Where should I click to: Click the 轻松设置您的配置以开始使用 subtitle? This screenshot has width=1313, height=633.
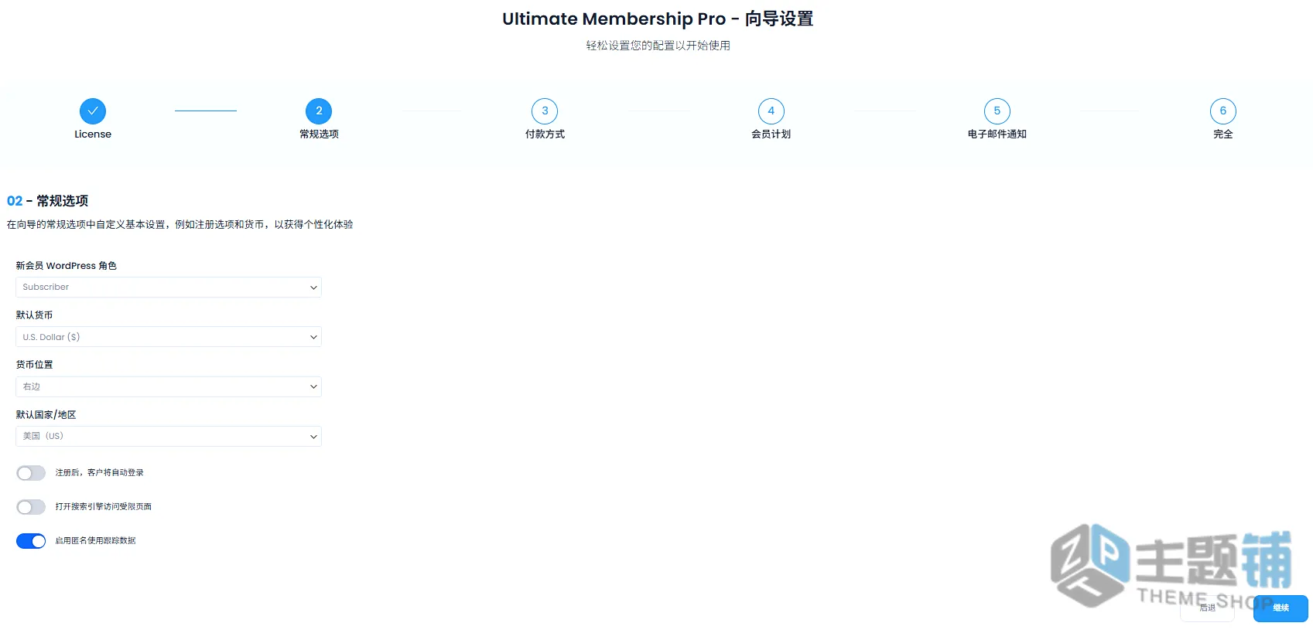point(658,46)
